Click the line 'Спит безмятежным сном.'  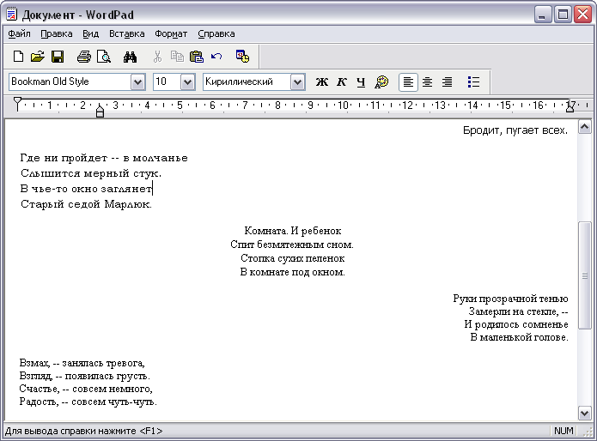(292, 245)
